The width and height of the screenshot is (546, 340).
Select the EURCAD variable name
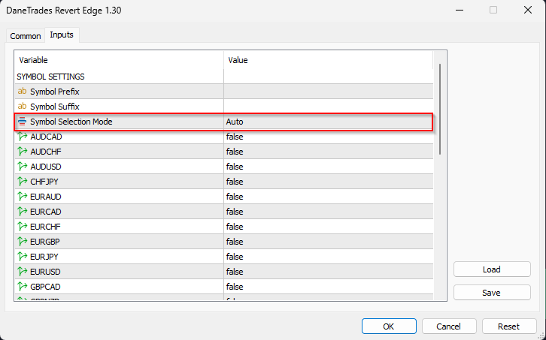pos(46,212)
